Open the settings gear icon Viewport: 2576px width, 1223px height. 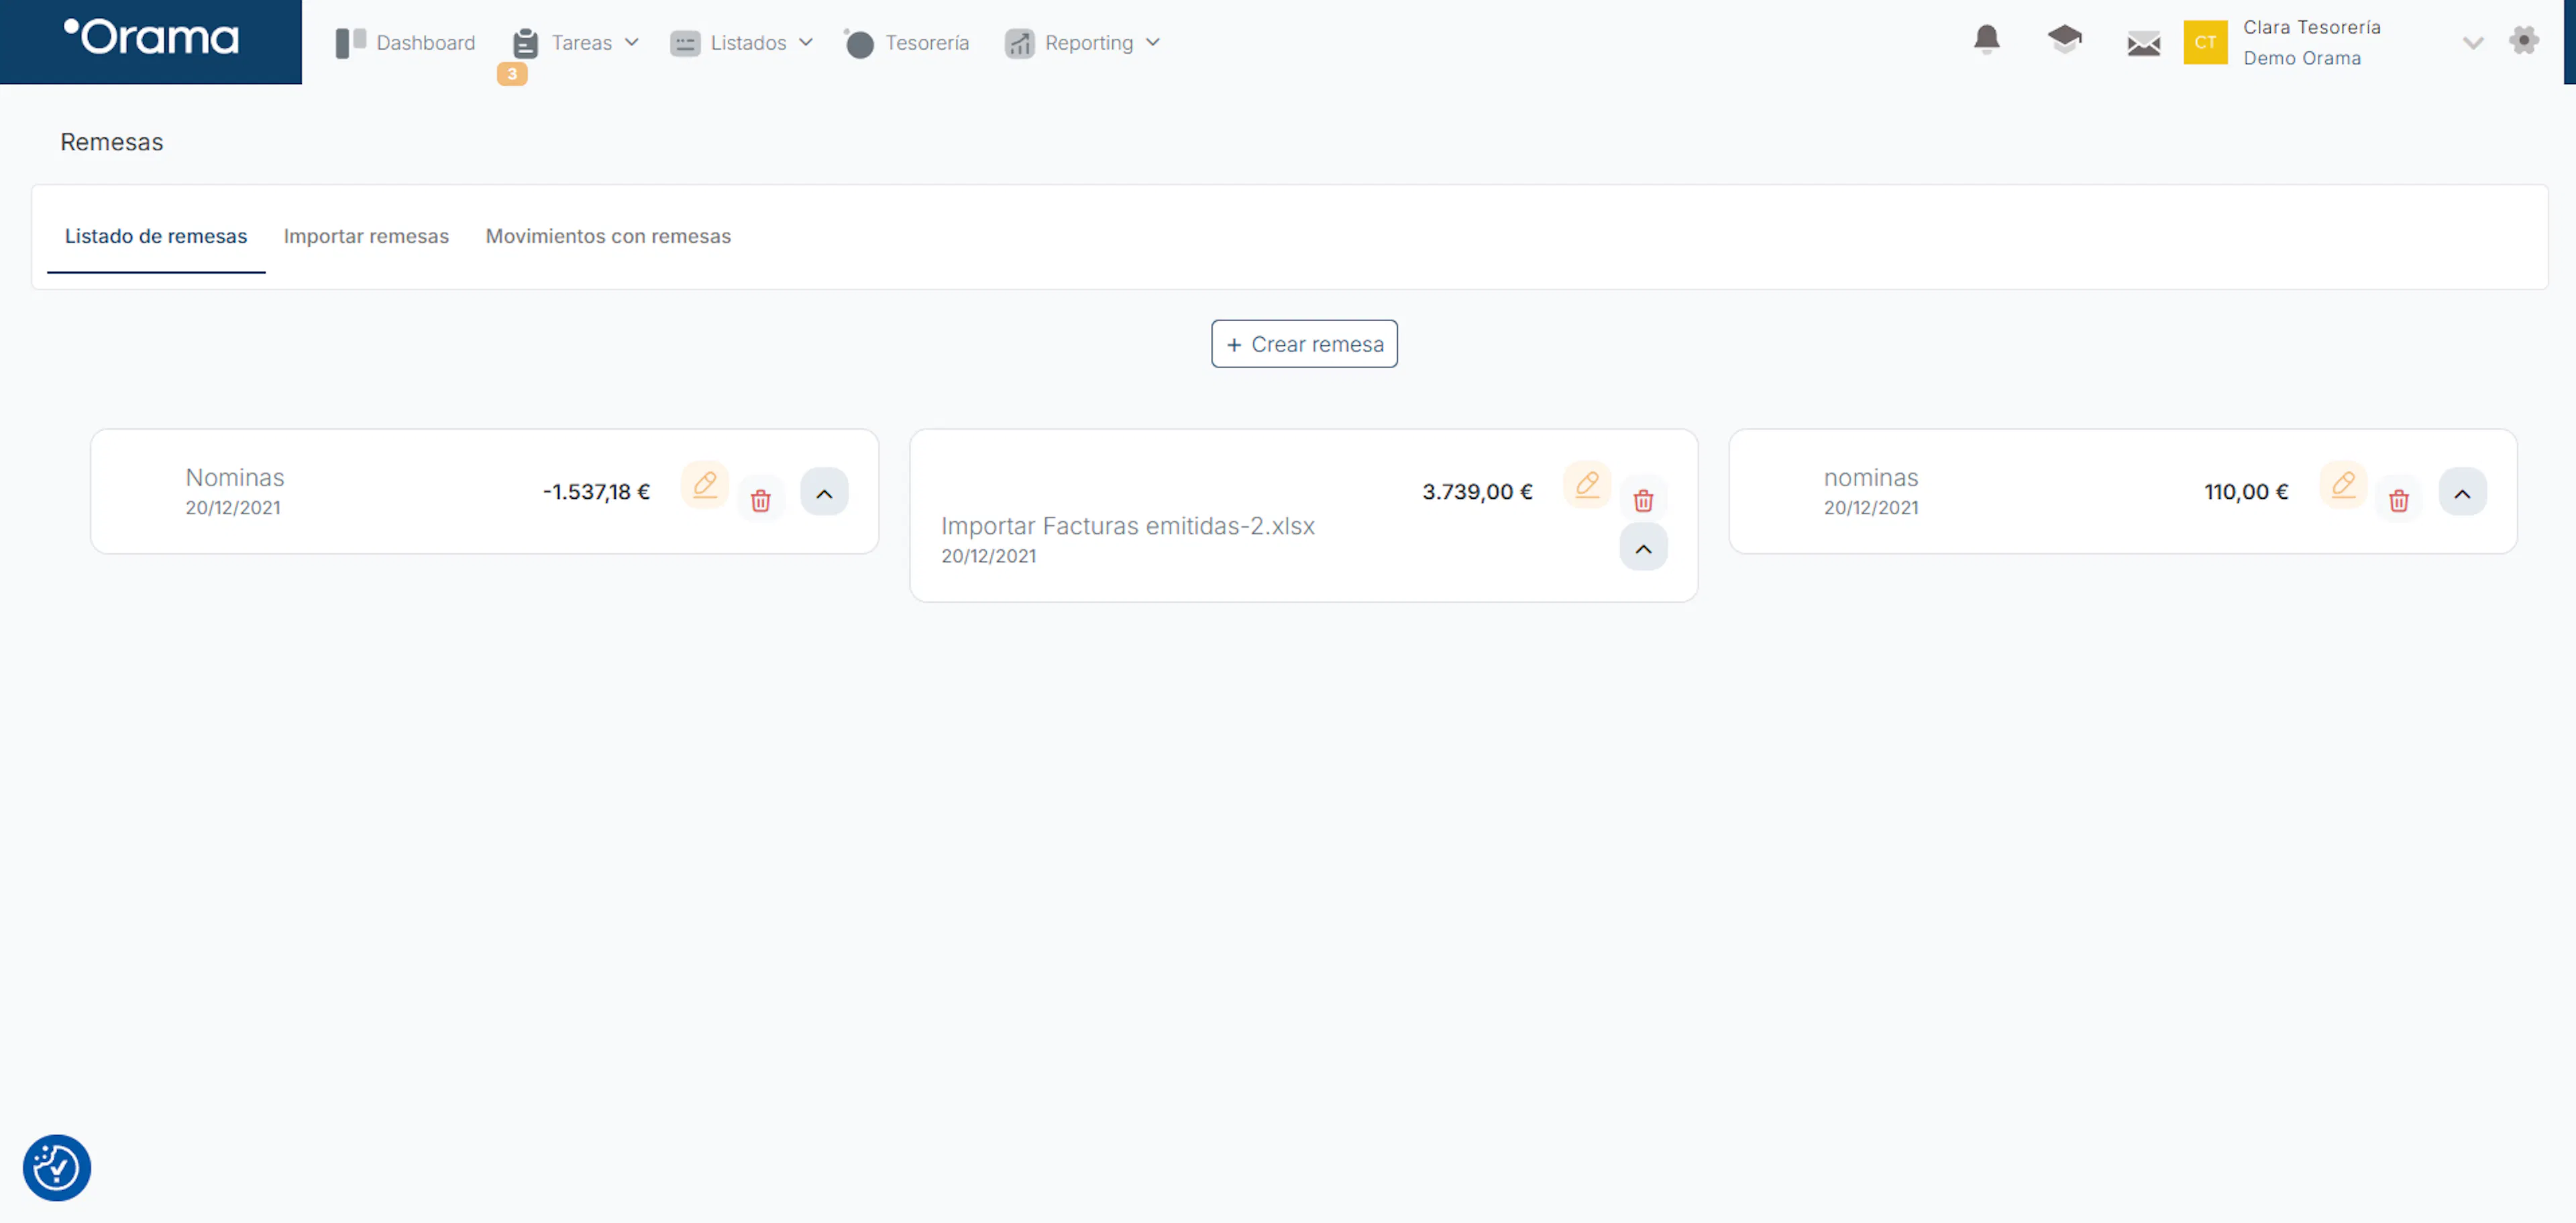point(2523,41)
